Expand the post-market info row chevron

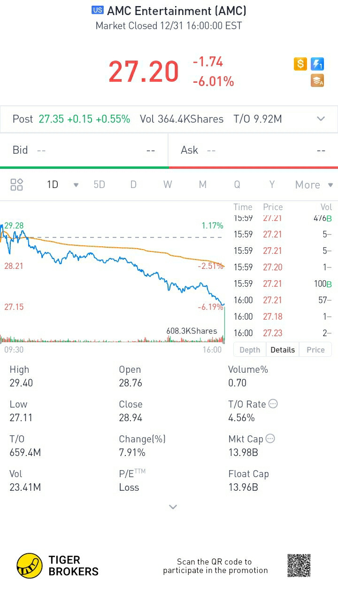321,119
